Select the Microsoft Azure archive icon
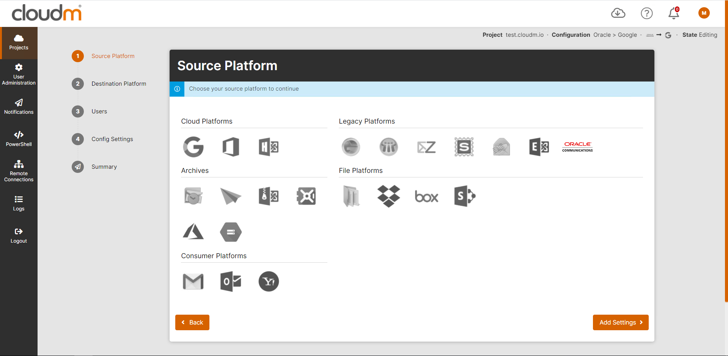 193,232
